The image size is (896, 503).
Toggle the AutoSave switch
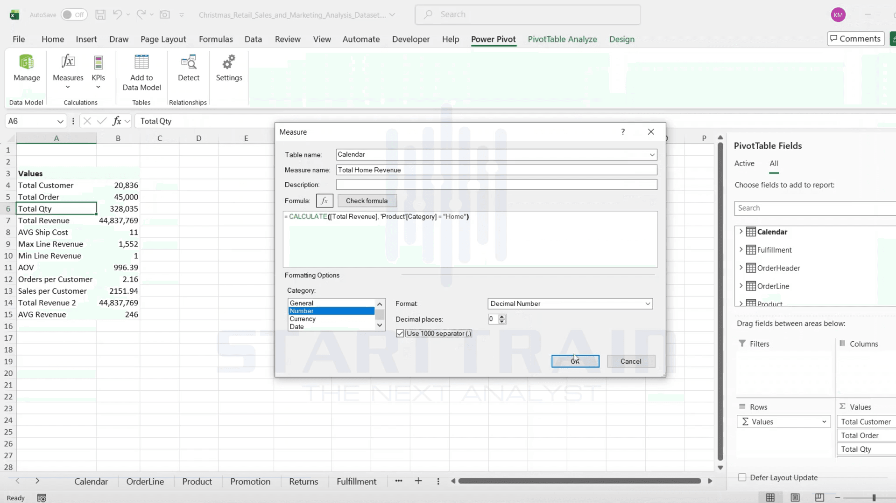(74, 14)
